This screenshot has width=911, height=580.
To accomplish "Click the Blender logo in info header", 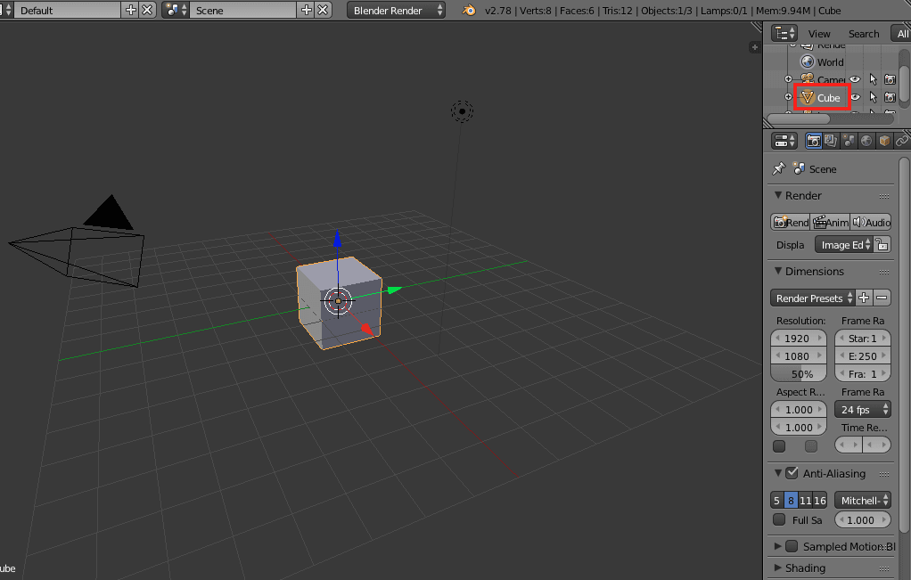I will [x=469, y=10].
